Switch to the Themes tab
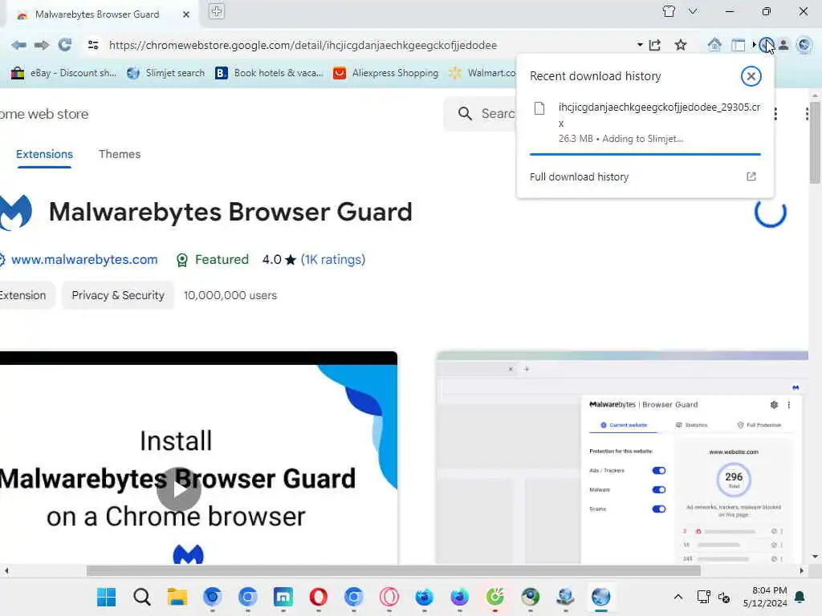822x616 pixels. tap(120, 154)
